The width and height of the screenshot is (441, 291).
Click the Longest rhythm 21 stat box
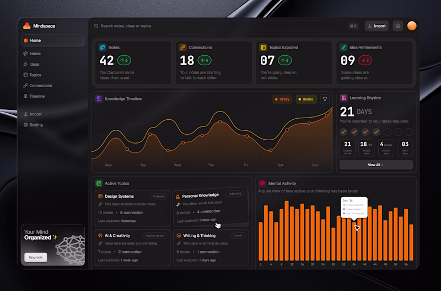[x=348, y=148]
